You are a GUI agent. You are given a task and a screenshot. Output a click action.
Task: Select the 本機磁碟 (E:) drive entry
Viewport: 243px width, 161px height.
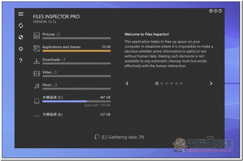[x=53, y=115]
